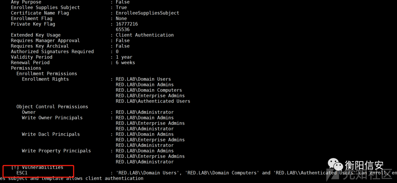Click the Private Key Flag value 16777216
Viewport: 397px width, 183px height.
(126, 24)
